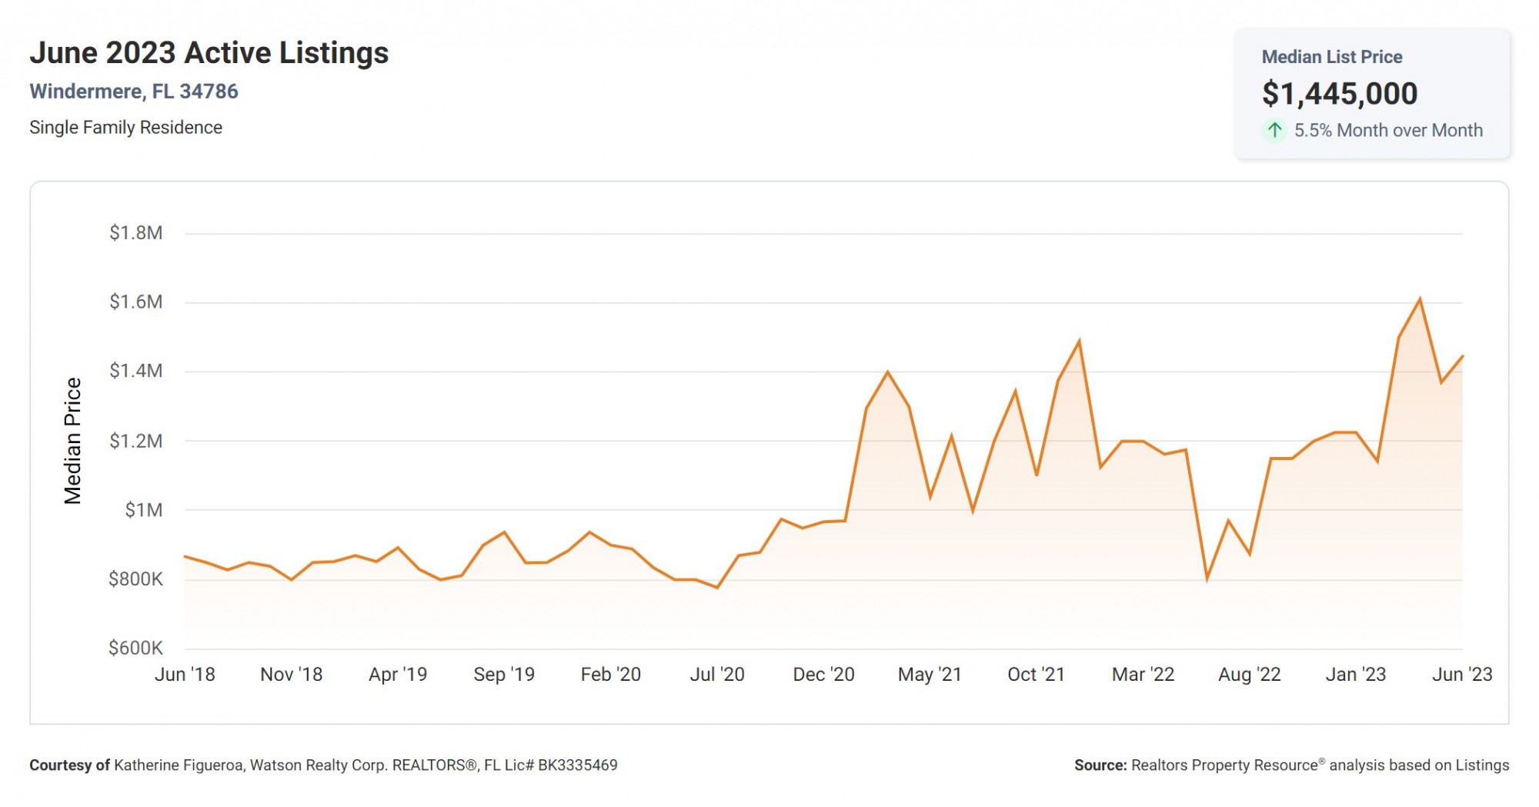Select the Dec '20 x-axis label

(x=823, y=675)
